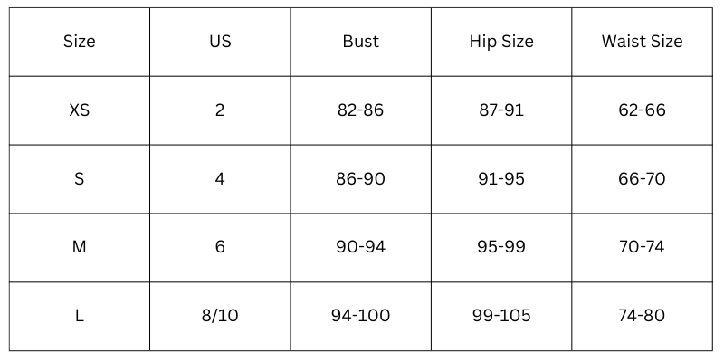
Task: Select the Hip Size header cell
Action: coord(501,42)
